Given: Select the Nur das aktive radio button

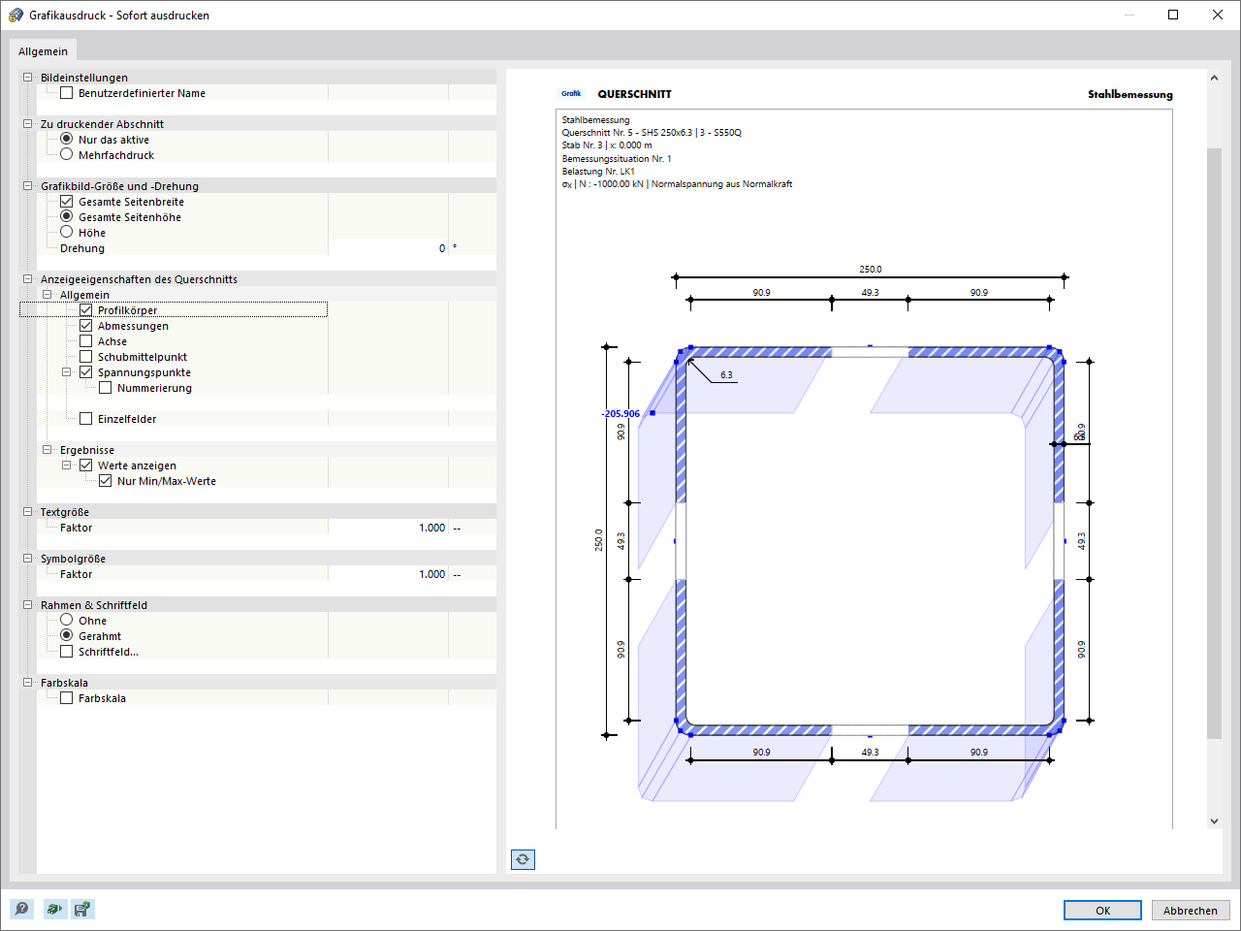Looking at the screenshot, I should 66,139.
